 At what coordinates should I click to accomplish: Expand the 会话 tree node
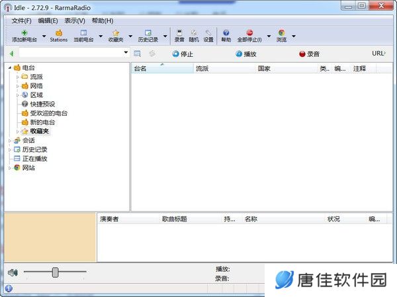(10, 140)
